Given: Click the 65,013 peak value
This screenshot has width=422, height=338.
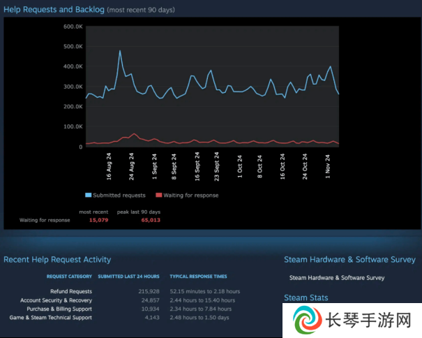Looking at the screenshot, I should click(151, 220).
